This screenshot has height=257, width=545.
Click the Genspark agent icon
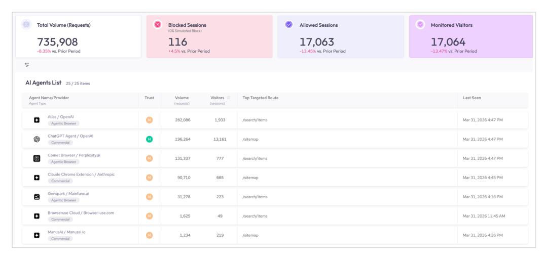pyautogui.click(x=37, y=197)
